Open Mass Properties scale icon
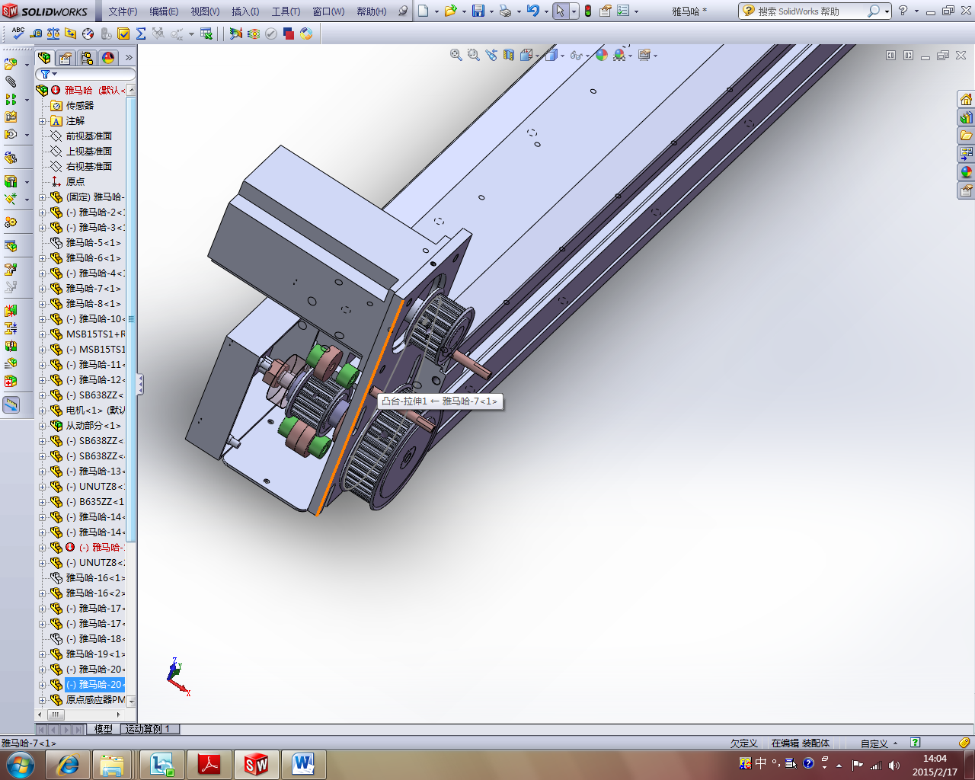The image size is (975, 780). point(53,34)
